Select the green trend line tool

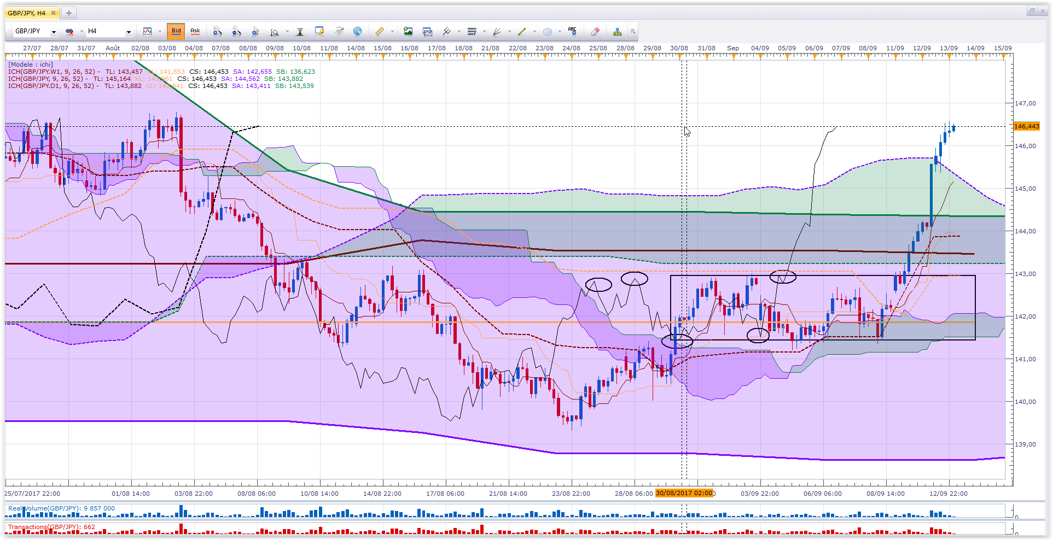tap(522, 32)
